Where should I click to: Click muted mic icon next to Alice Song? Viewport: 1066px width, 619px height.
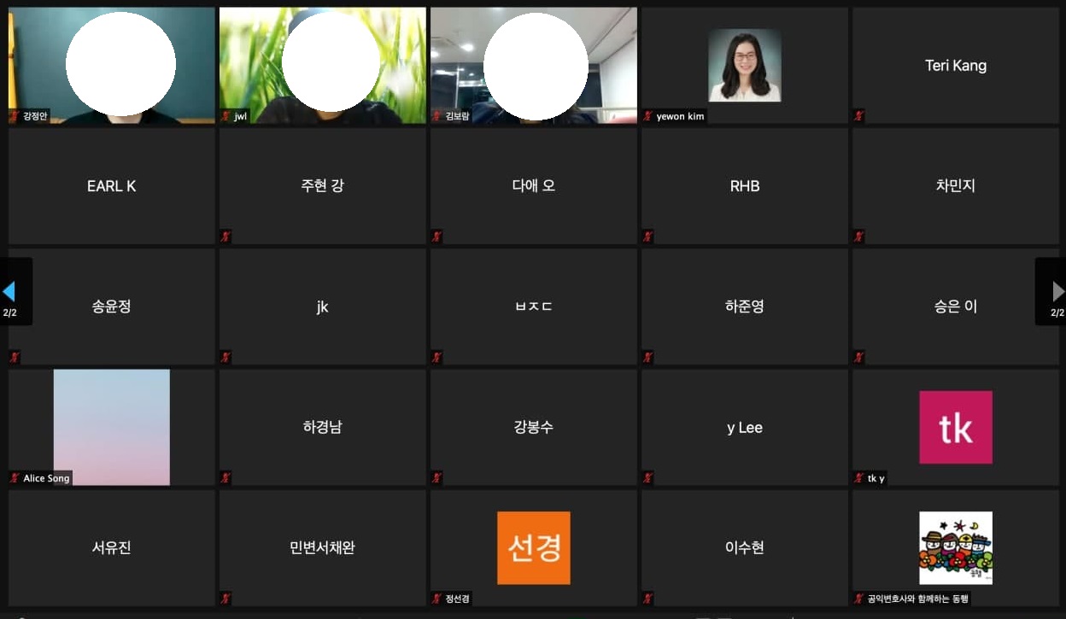coord(15,478)
